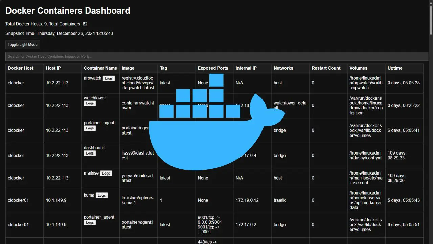Open Logs for the watchtower container

90,103
